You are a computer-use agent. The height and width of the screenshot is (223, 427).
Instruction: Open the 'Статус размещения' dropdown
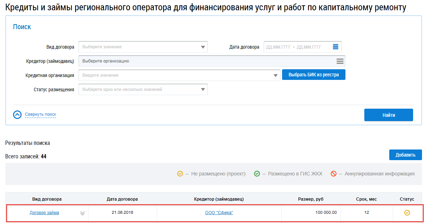[143, 89]
